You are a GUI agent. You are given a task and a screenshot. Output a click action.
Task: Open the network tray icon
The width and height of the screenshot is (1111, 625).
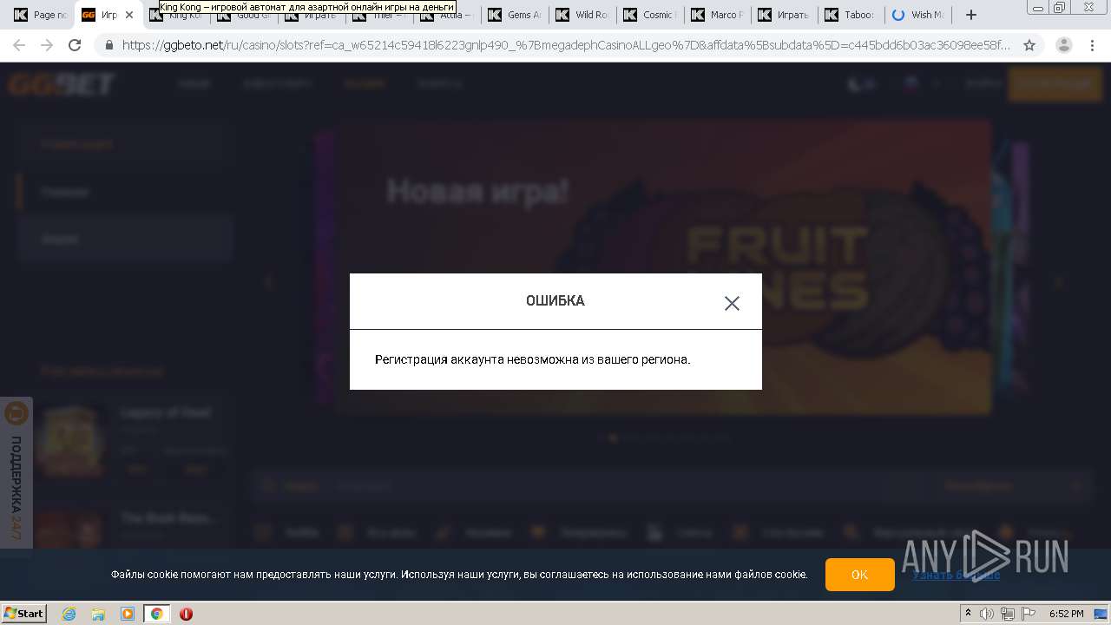[1007, 614]
